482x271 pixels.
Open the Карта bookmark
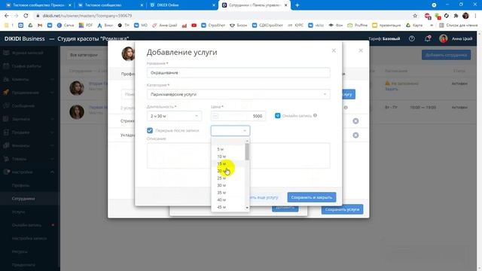point(414,25)
